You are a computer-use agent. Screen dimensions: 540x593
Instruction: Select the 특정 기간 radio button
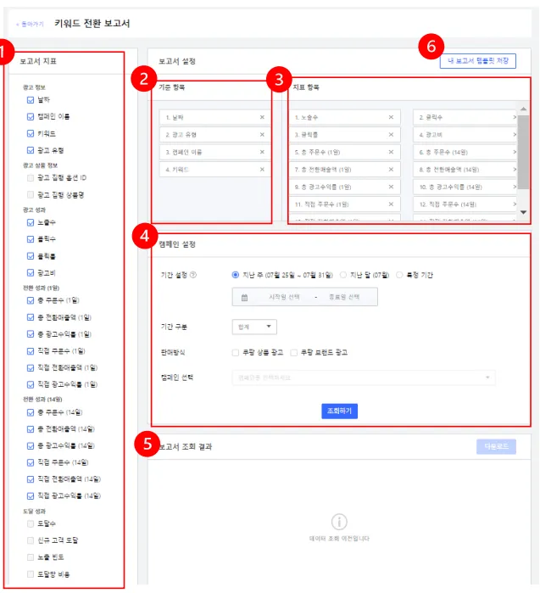(x=399, y=275)
